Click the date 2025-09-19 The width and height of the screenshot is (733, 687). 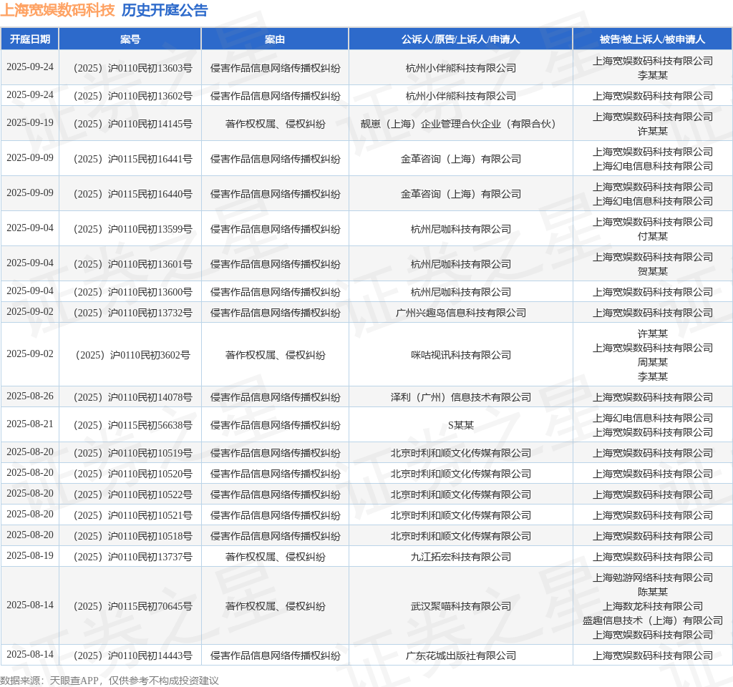[x=30, y=123]
